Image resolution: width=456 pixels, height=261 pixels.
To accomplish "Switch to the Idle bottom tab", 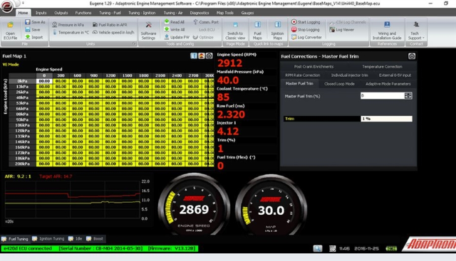I will click(x=76, y=239).
